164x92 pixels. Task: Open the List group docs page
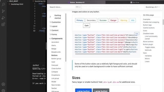[x=55, y=78]
